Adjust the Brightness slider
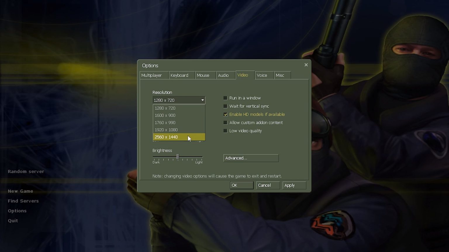This screenshot has width=449, height=252. (177, 157)
